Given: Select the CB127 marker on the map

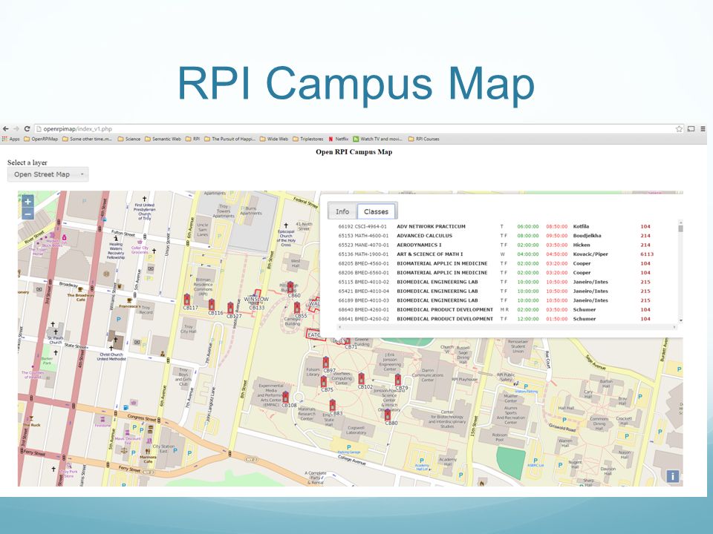Looking at the screenshot, I should coord(230,307).
